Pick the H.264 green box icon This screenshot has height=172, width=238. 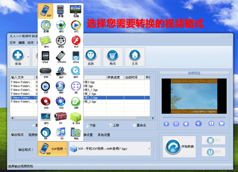point(76,118)
